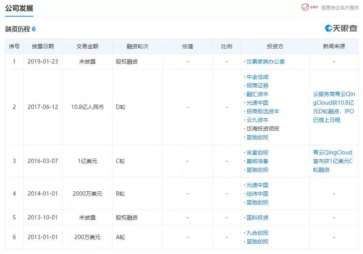363x254 pixels.
Task: Open investor 中金佳成 link
Action: pyautogui.click(x=257, y=77)
